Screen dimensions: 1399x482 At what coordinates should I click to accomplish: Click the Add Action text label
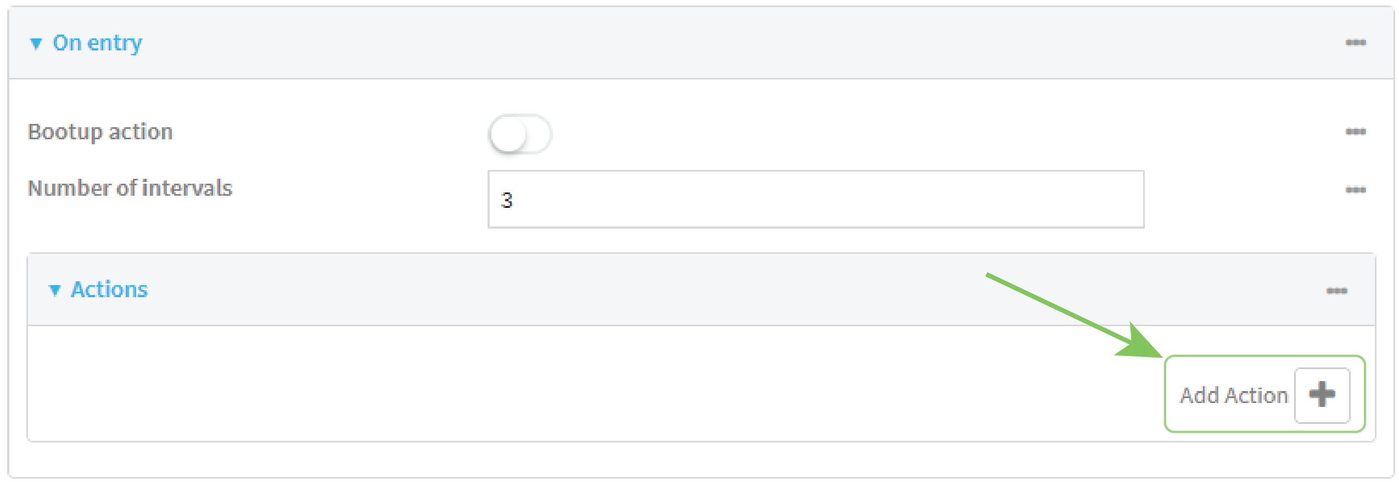(x=1234, y=395)
